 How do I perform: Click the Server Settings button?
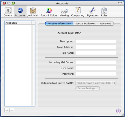(x=88, y=88)
